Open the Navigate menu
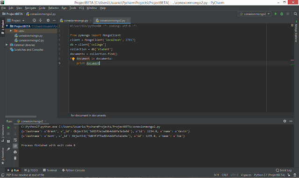299x178 pixels. 30,8
